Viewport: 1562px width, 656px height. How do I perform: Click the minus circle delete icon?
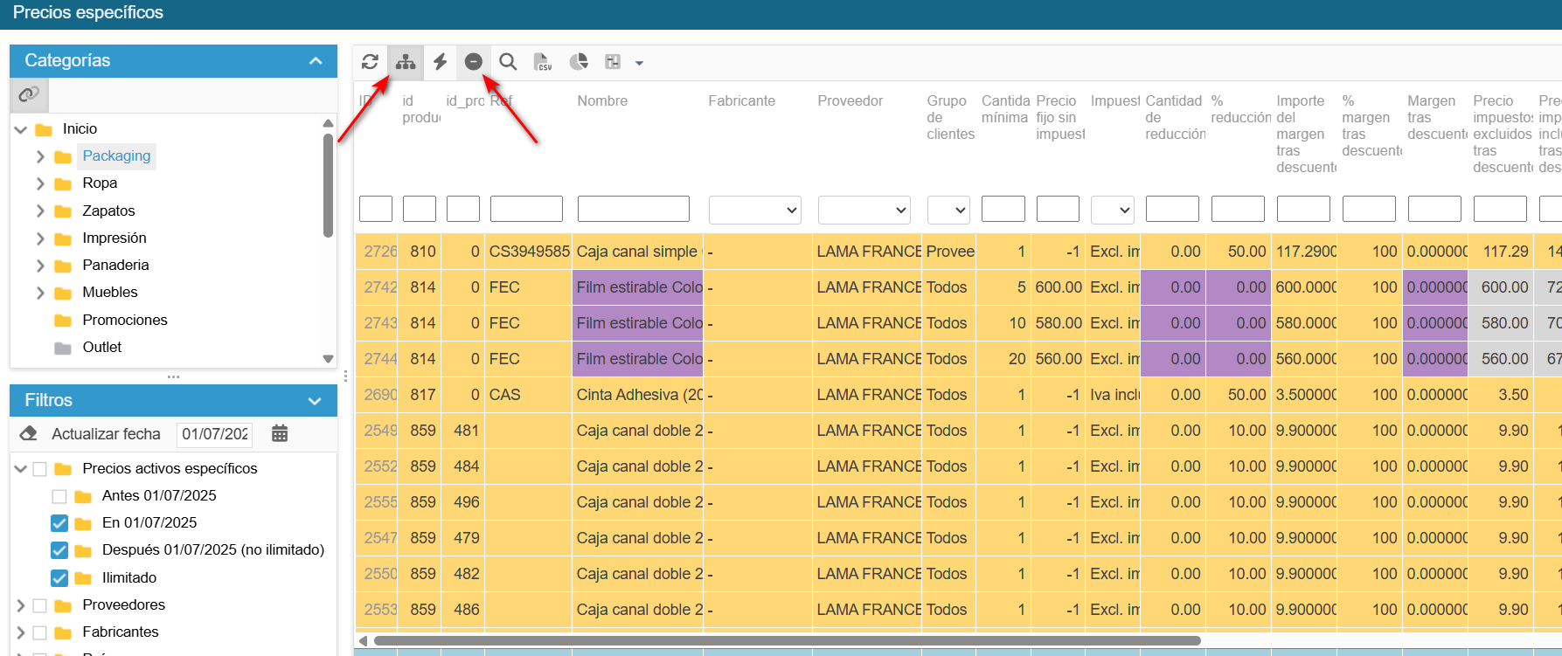[473, 62]
